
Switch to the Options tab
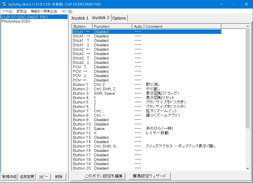119,18
